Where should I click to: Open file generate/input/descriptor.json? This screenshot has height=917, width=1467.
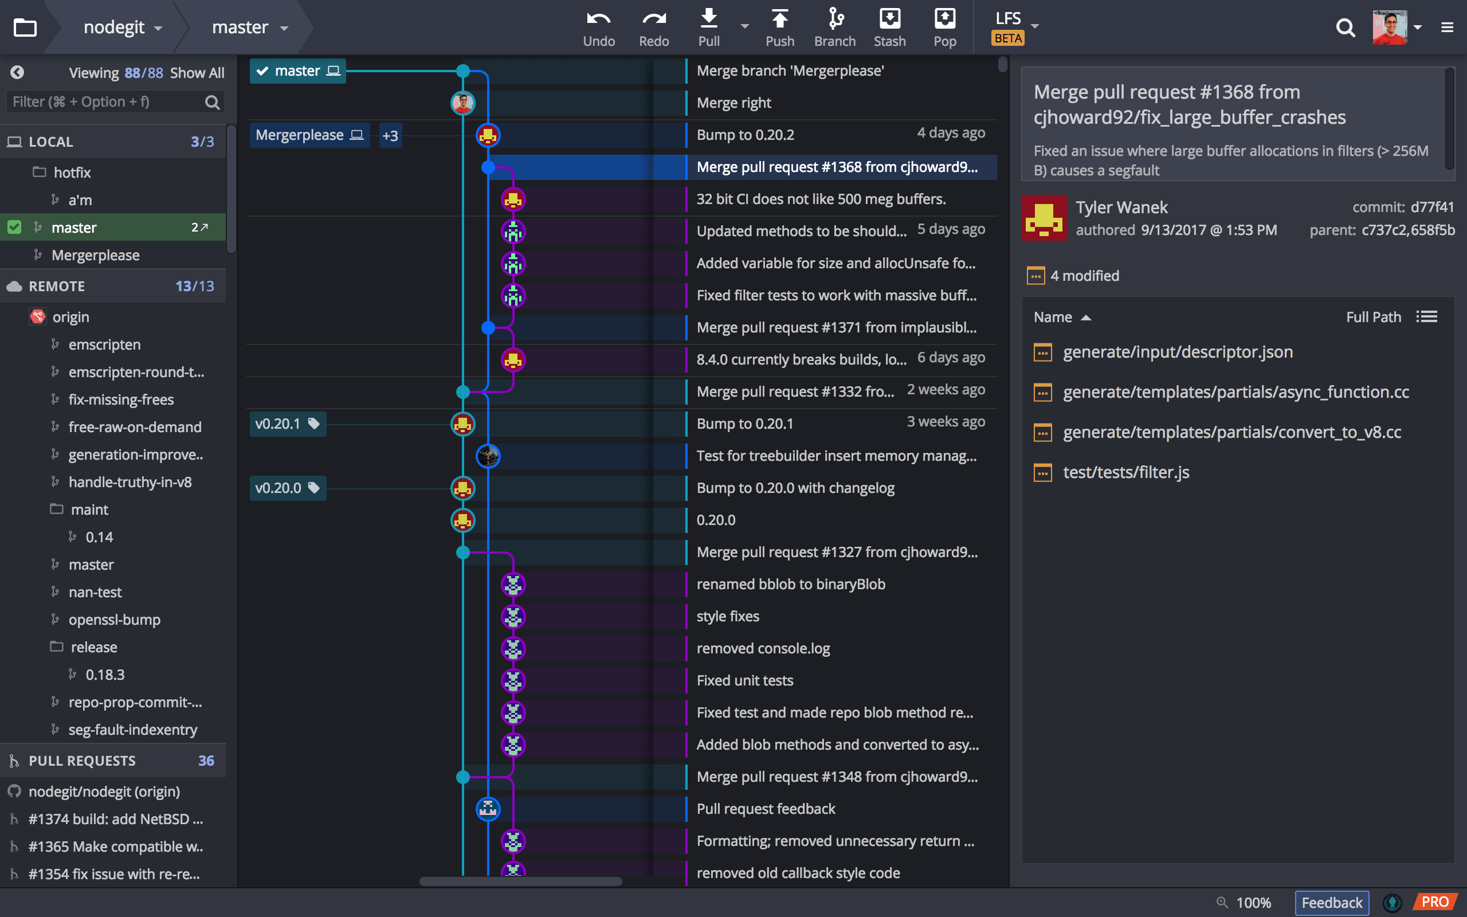(1177, 352)
